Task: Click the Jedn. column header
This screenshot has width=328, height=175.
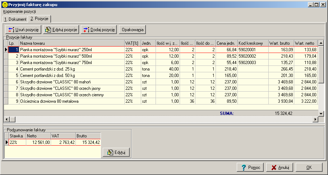Action: click(148, 43)
